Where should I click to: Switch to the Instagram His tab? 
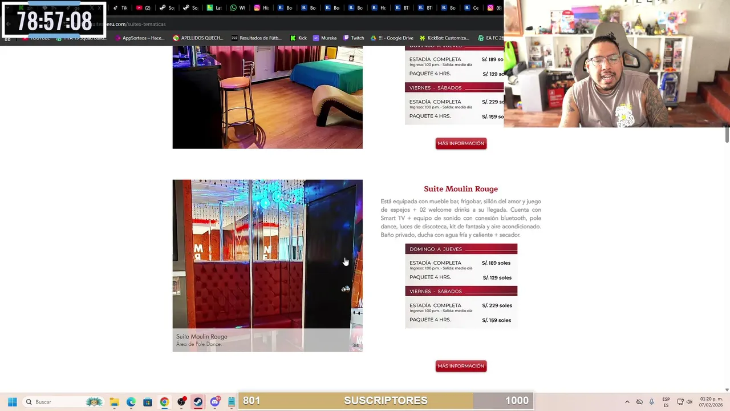pos(262,8)
